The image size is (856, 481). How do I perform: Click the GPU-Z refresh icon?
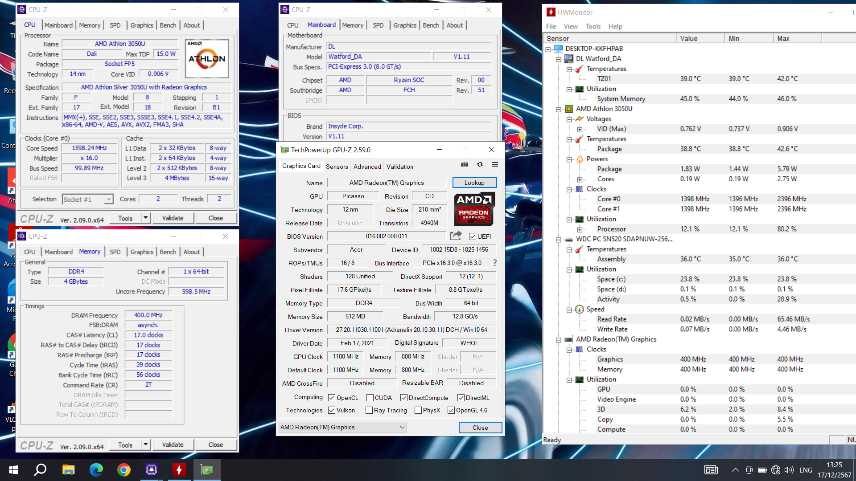(x=480, y=164)
